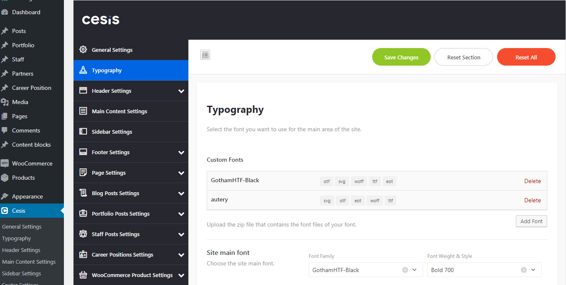Clear the GothamHTF-Black font family selection
This screenshot has width=566, height=285.
click(405, 270)
